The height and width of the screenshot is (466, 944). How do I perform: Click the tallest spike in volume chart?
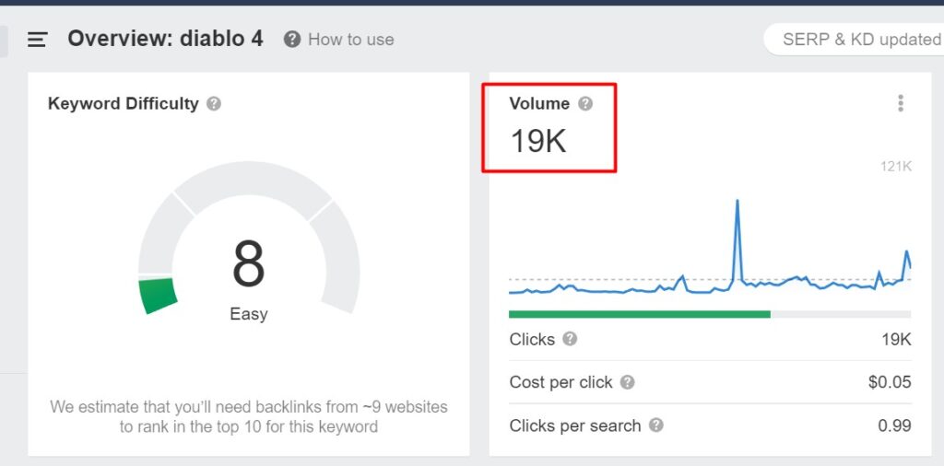pyautogui.click(x=737, y=203)
